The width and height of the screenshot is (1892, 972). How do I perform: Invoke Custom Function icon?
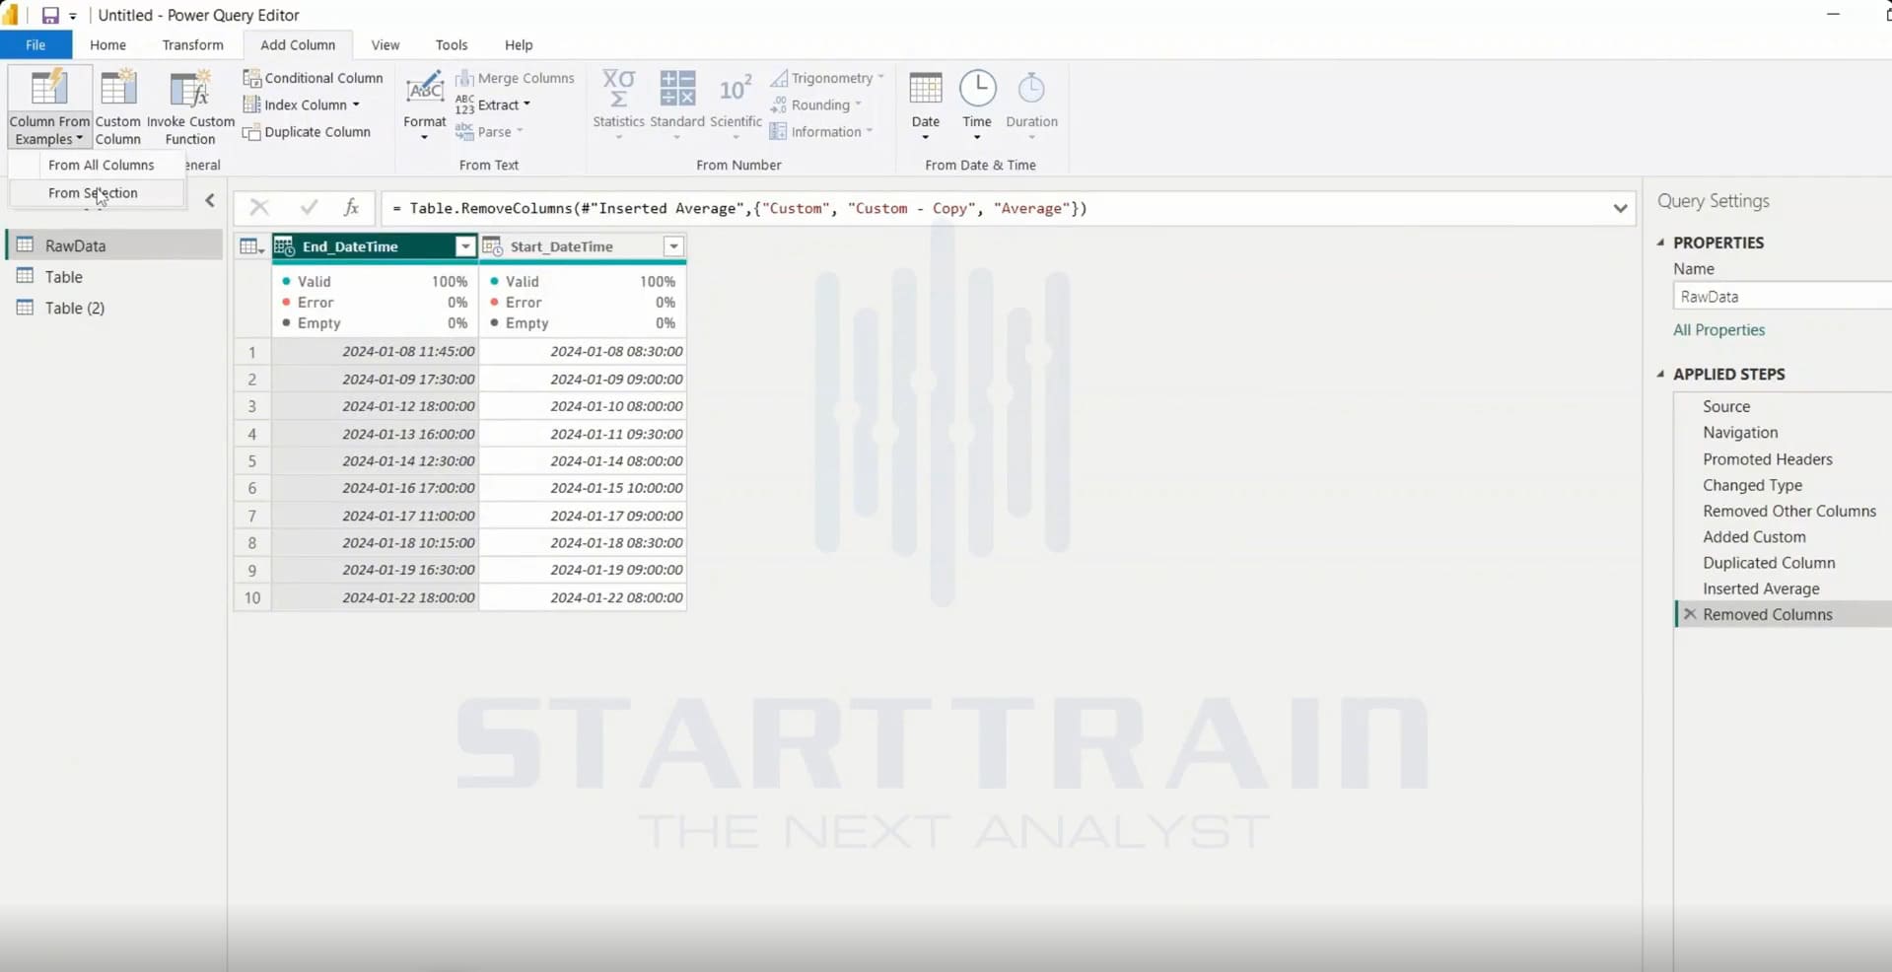coord(189,90)
